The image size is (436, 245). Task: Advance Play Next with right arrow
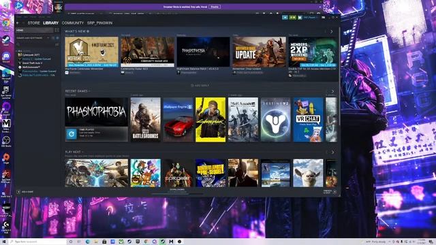pyautogui.click(x=333, y=152)
